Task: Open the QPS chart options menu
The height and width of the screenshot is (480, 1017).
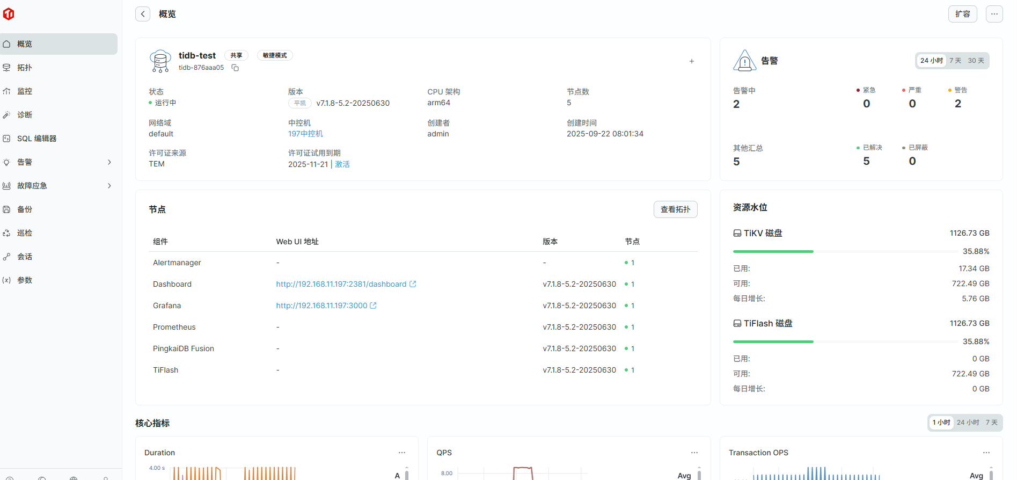Action: tap(694, 453)
